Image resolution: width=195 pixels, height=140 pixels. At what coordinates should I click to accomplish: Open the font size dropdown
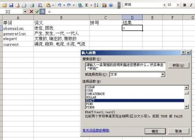click(178, 5)
